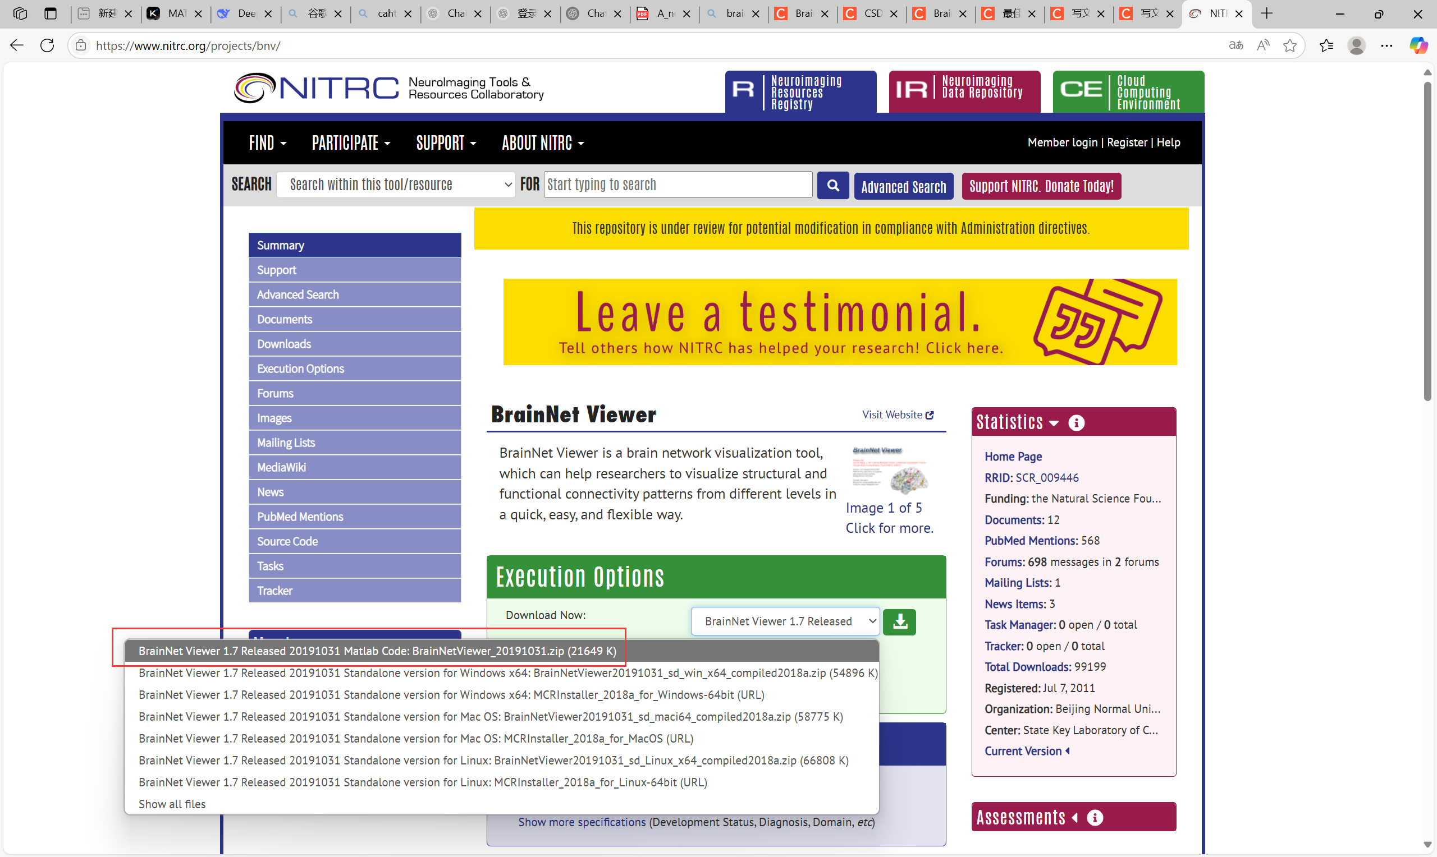The image size is (1437, 857).
Task: Click the BrainNet Viewer image thumbnail
Action: pyautogui.click(x=889, y=468)
